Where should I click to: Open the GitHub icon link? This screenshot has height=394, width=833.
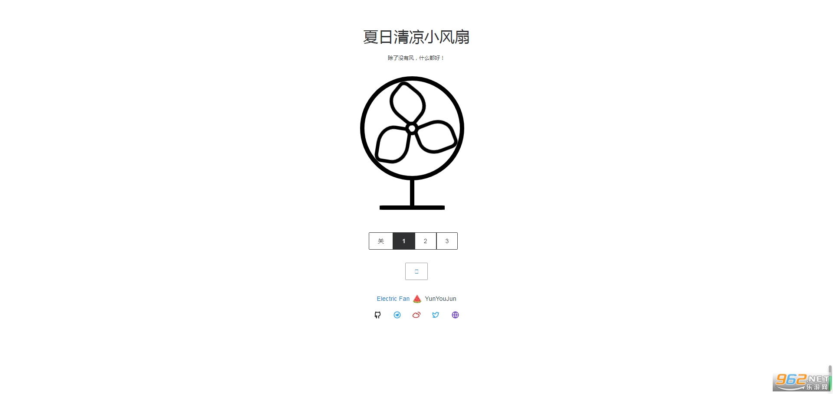377,315
